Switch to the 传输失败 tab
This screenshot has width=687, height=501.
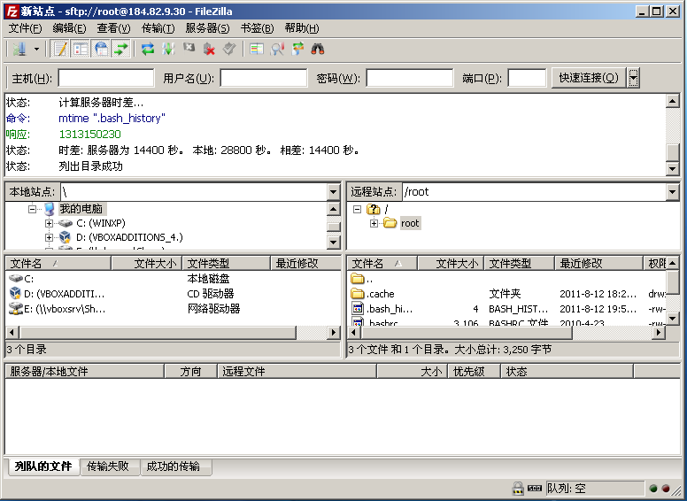tap(108, 466)
